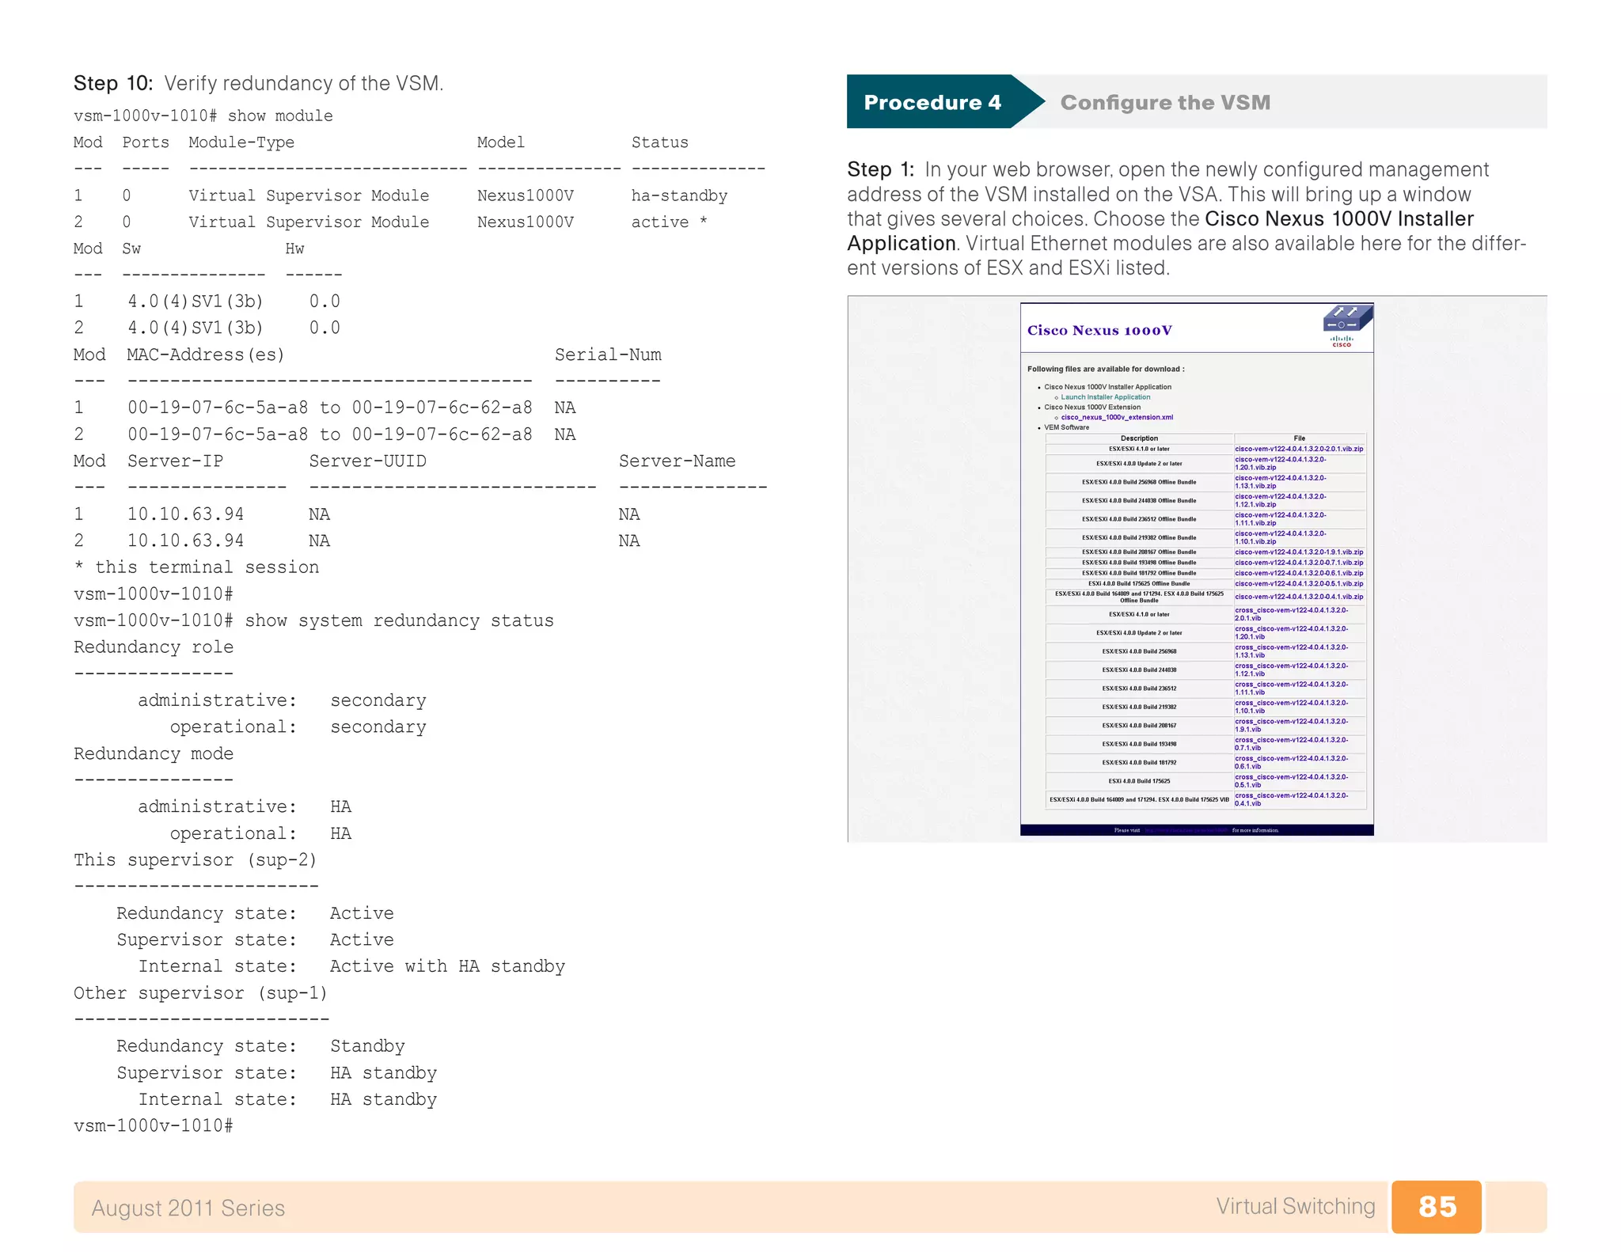Open the cisco_nexus_1000v_extension.xml link
Viewport: 1621px width, 1252px height.
point(1116,417)
